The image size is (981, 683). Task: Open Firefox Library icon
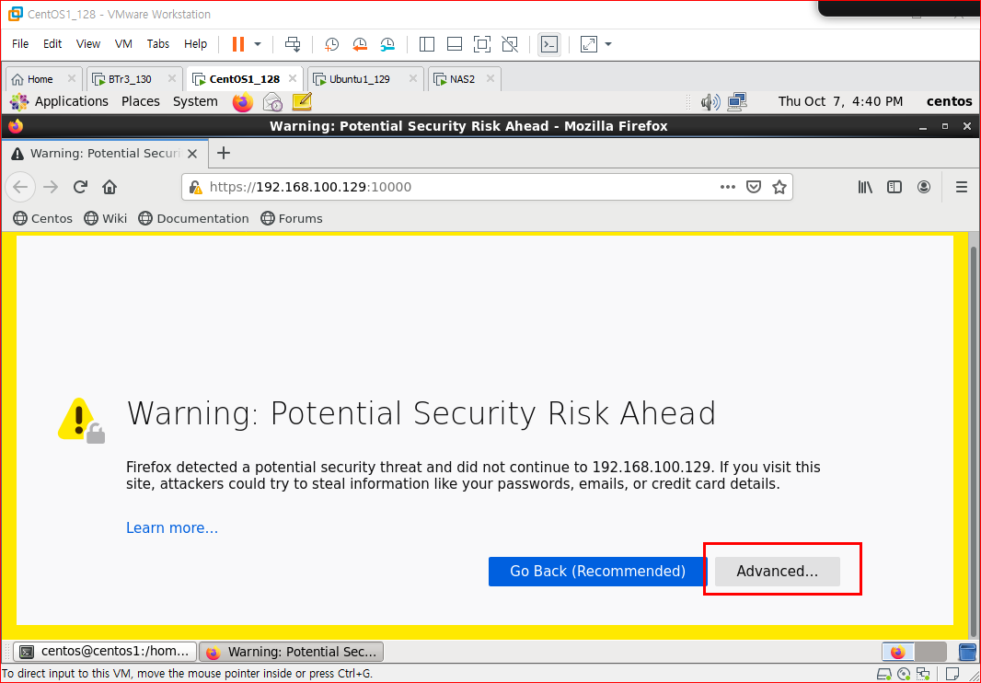pyautogui.click(x=865, y=187)
